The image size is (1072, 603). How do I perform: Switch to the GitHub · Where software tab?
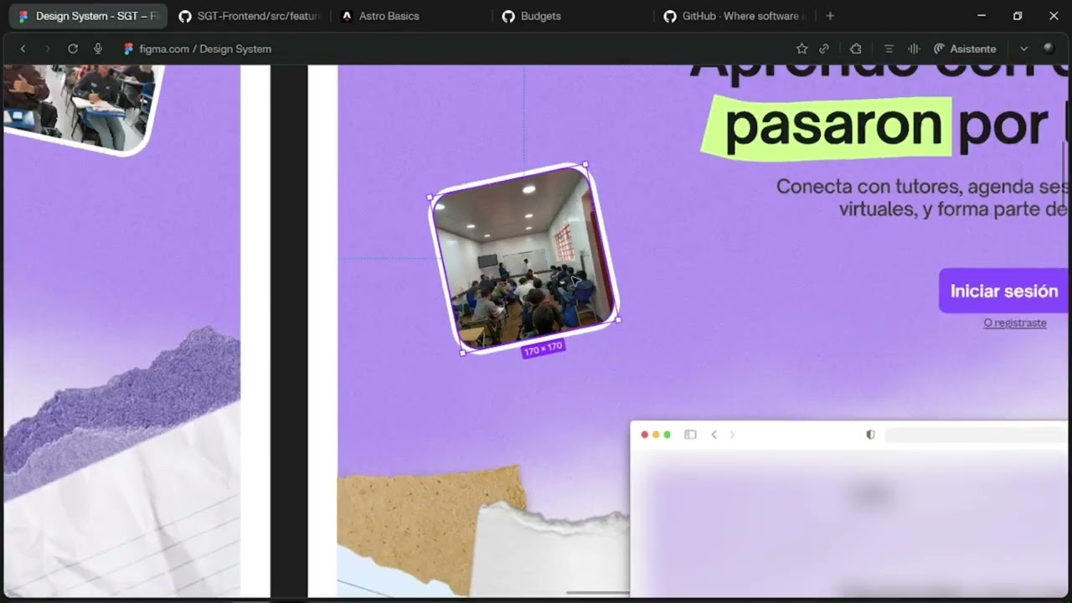point(735,16)
